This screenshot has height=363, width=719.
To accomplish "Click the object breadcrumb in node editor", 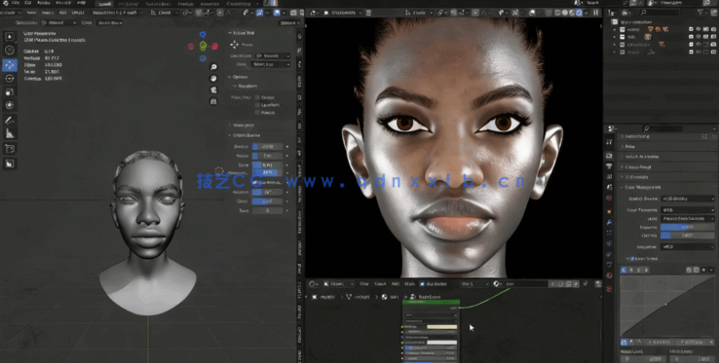I will 323,297.
